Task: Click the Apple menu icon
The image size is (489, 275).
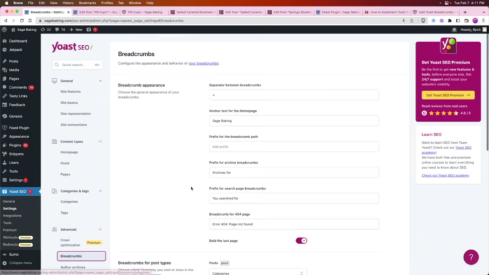Action: coord(6,3)
